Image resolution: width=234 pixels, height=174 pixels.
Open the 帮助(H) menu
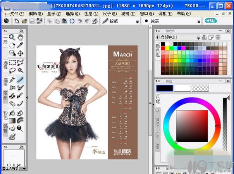coord(184,14)
